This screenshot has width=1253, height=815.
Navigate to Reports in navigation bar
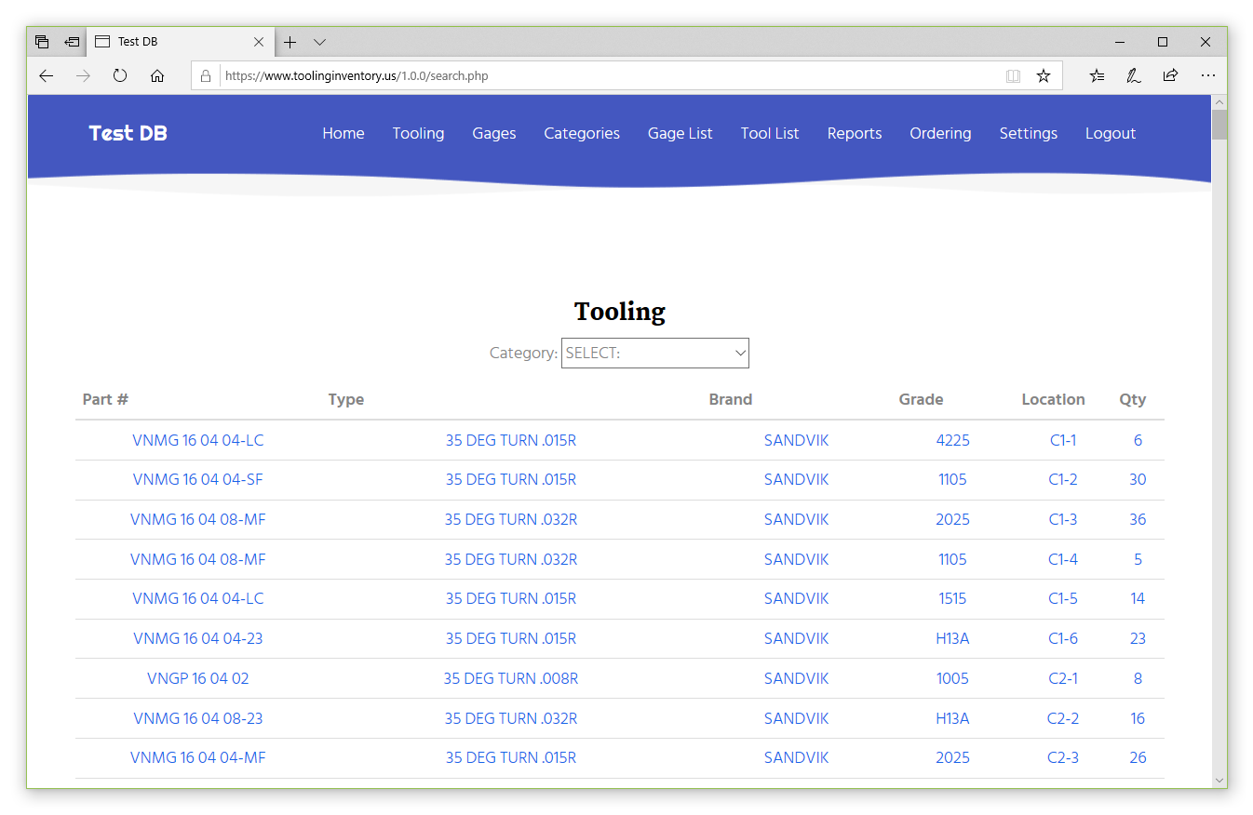tap(854, 133)
